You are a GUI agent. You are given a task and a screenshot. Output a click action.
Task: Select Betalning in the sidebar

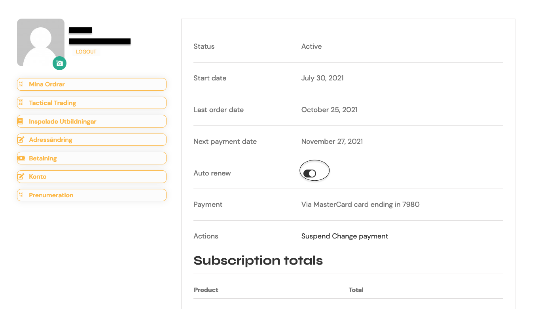(x=92, y=158)
